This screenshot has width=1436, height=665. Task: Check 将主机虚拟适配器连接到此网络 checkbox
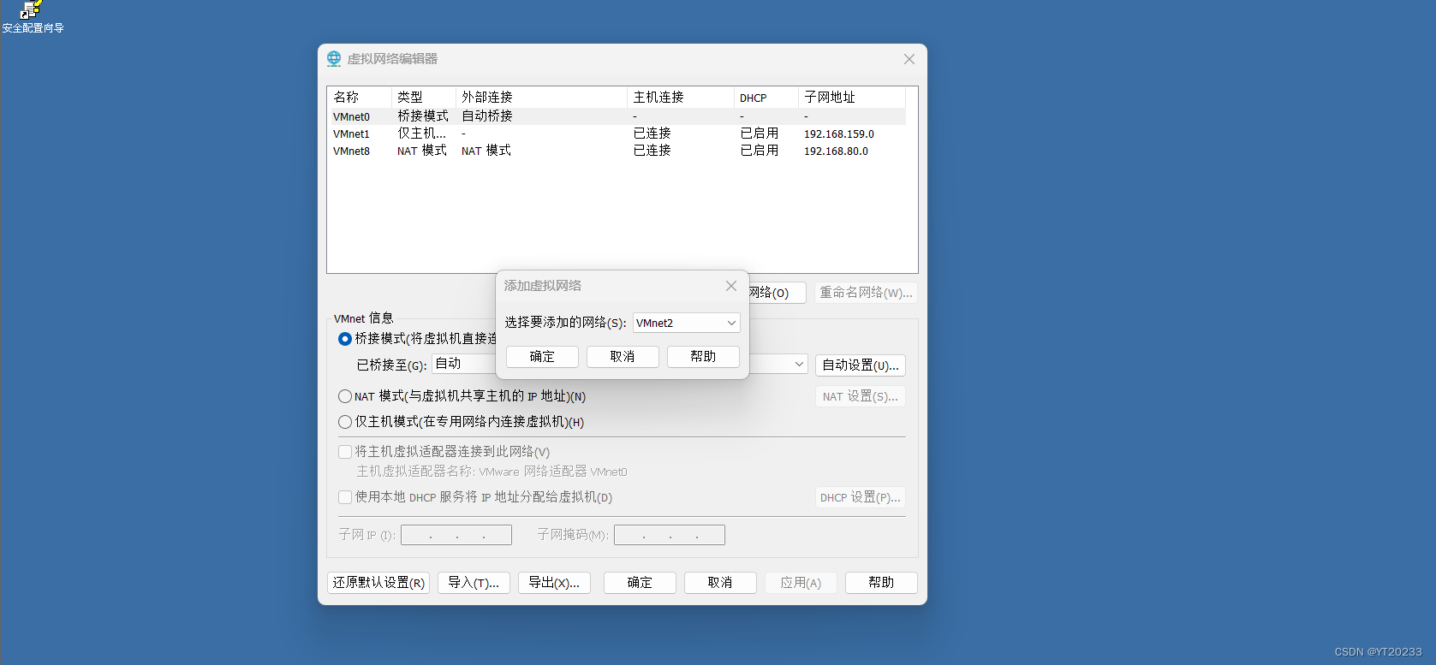[345, 452]
